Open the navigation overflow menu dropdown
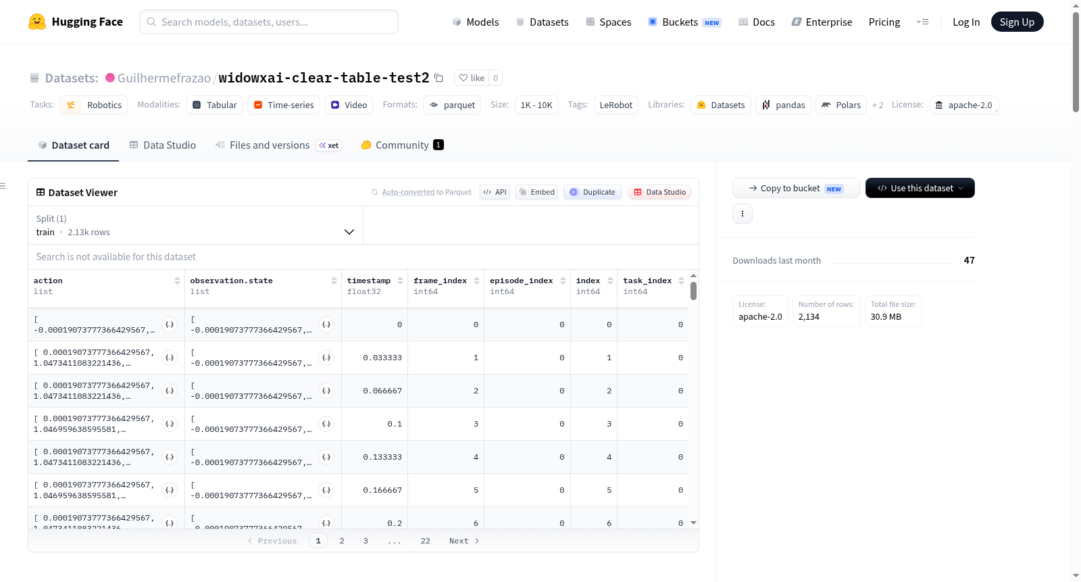The image size is (1081, 582). point(922,22)
